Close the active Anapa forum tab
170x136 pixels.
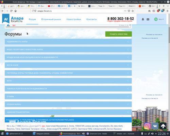pyautogui.click(x=74, y=6)
